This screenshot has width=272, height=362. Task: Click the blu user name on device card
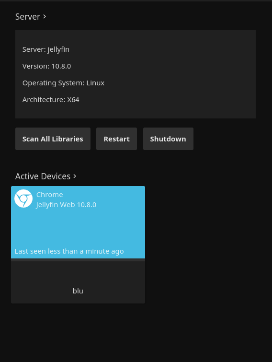(78, 291)
